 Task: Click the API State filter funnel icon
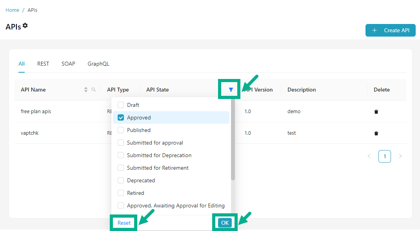[x=231, y=90]
